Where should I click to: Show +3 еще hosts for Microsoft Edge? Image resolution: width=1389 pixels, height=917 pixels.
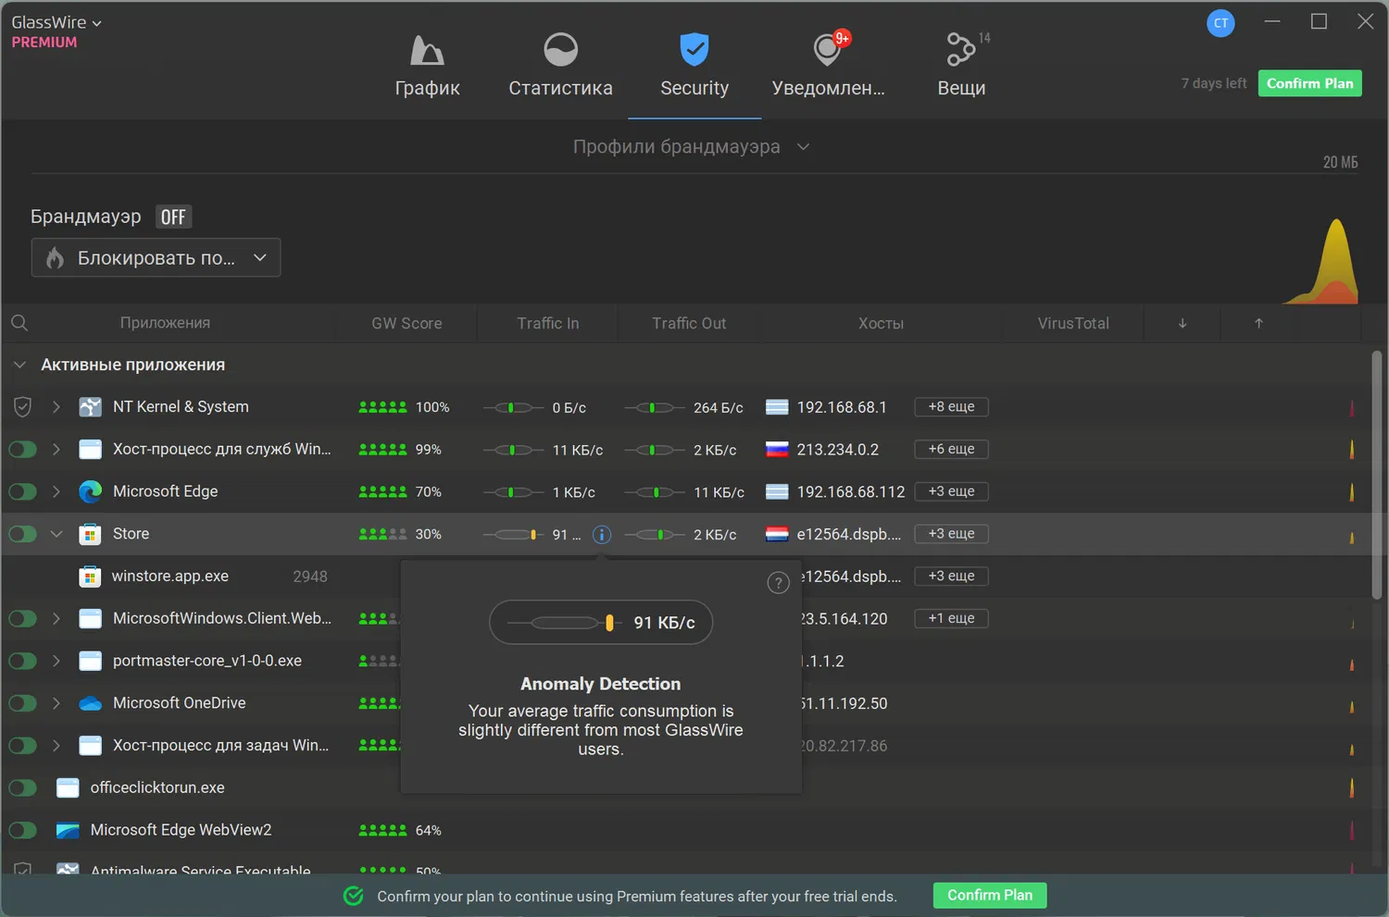(951, 491)
